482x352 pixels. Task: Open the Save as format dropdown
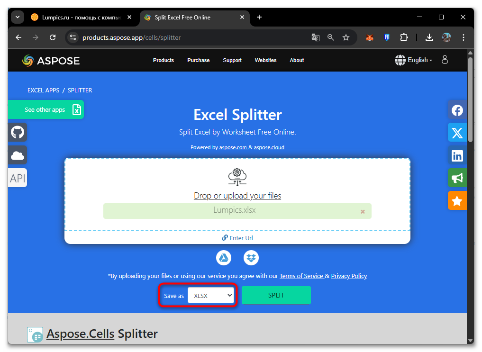(211, 296)
